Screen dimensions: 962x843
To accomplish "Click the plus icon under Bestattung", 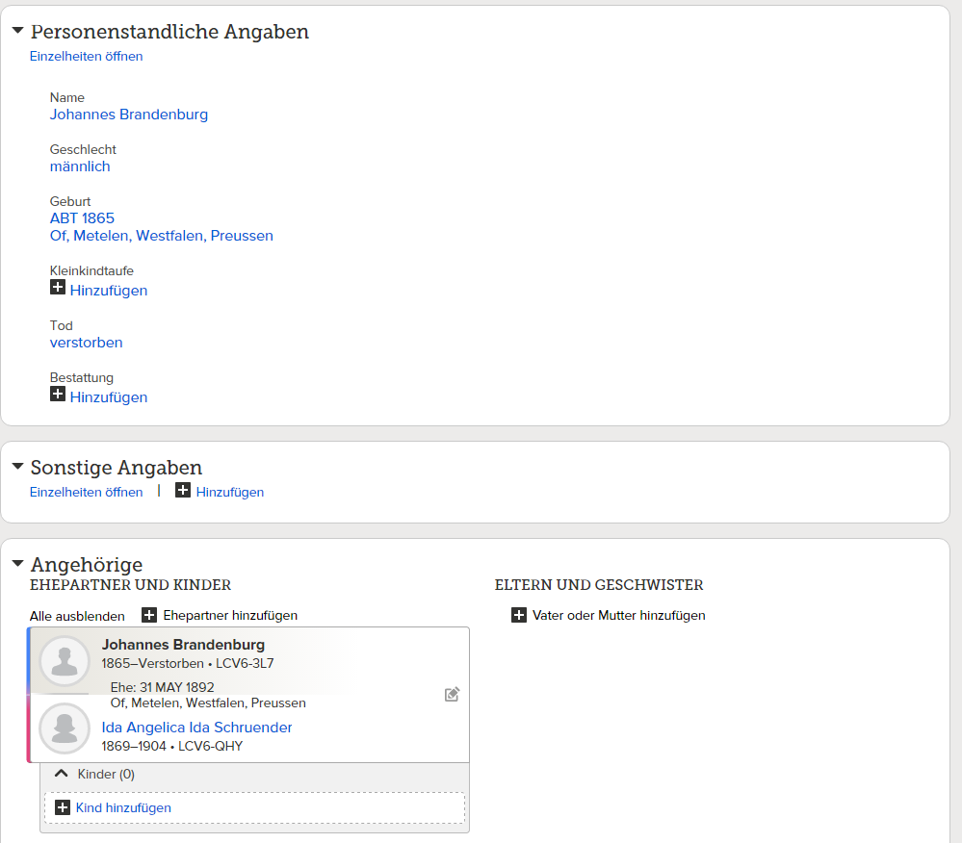I will (x=58, y=394).
